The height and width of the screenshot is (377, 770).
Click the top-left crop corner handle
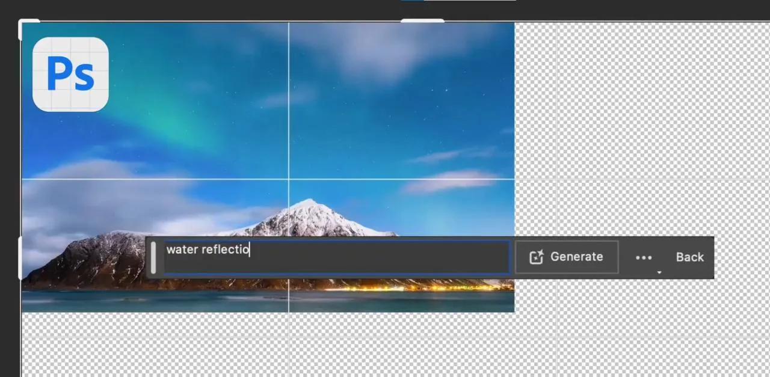coord(25,25)
